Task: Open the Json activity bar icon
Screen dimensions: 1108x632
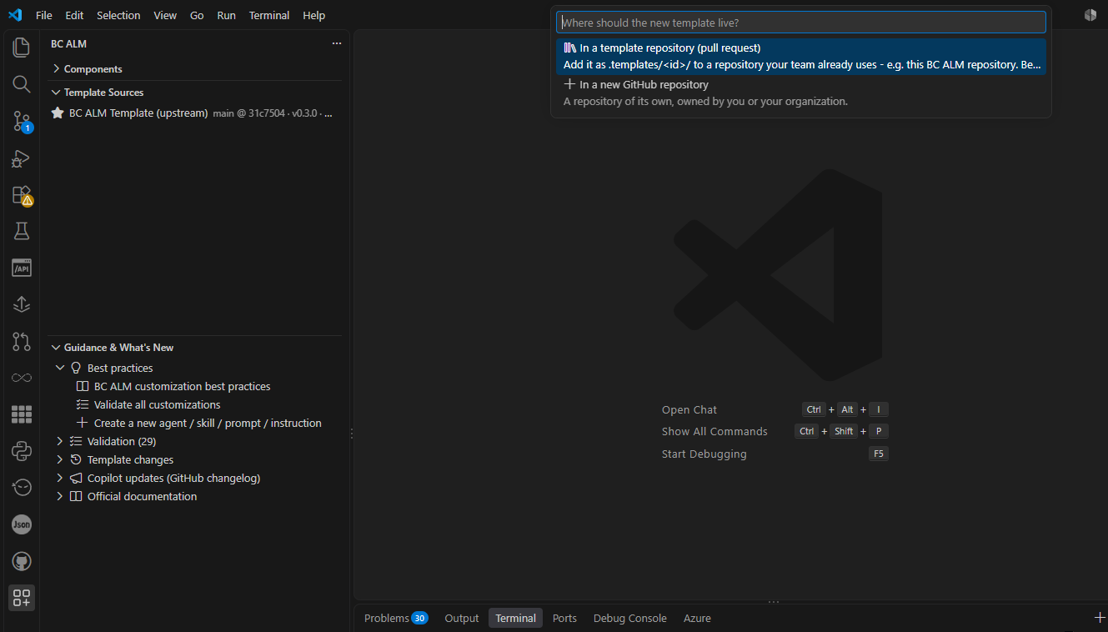Action: click(x=22, y=524)
